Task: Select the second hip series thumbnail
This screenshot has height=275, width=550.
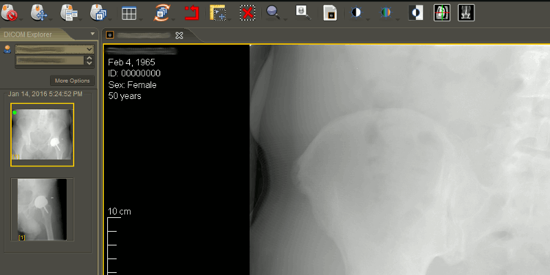Action: click(42, 210)
